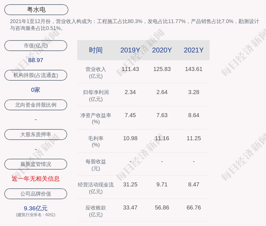
Task: Click net profit value 2.64
Action: pyautogui.click(x=162, y=92)
